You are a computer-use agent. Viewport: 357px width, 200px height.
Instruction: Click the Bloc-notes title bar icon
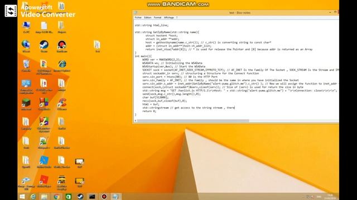coord(136,13)
